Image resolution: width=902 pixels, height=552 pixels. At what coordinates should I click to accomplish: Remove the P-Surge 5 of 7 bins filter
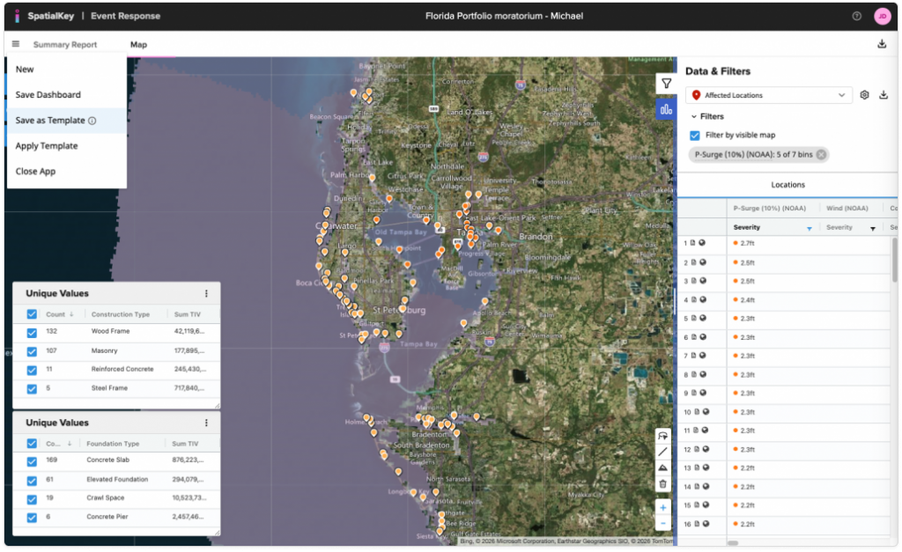click(x=820, y=153)
